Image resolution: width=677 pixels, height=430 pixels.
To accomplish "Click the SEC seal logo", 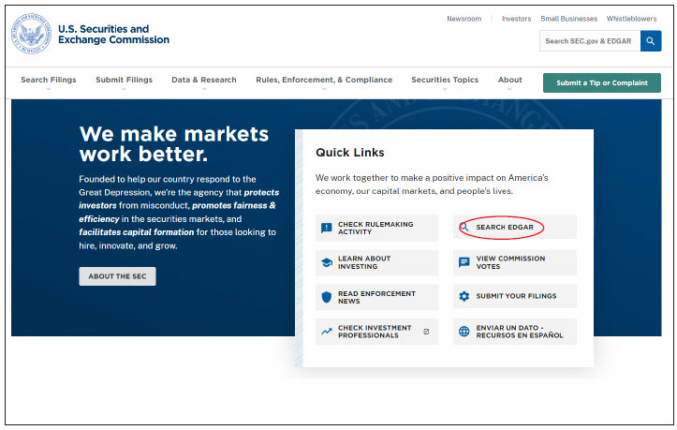I will [x=31, y=34].
